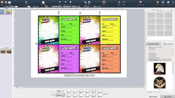Click the left-side scissors cut marker
Screen dimensions: 175x98
36,44
